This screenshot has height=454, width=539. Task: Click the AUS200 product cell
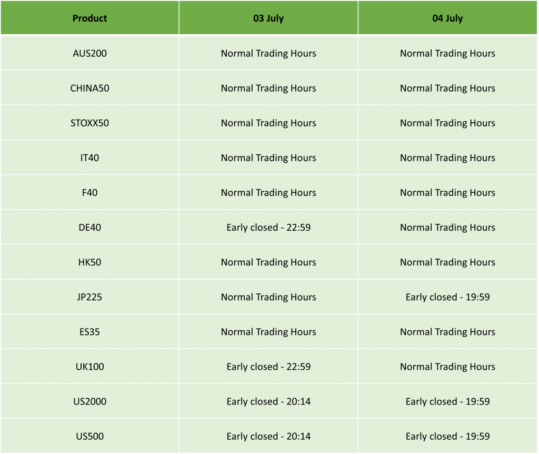pos(89,53)
